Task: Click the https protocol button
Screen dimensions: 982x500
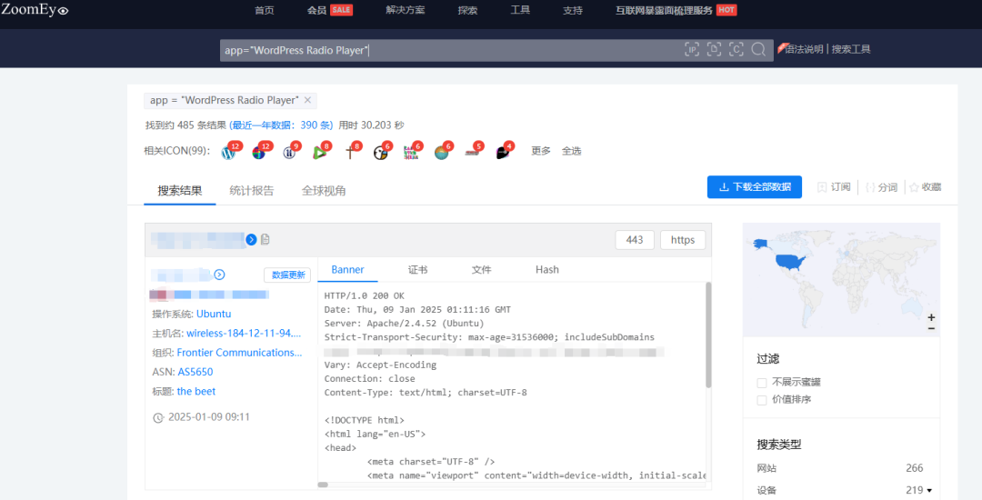Action: tap(683, 240)
